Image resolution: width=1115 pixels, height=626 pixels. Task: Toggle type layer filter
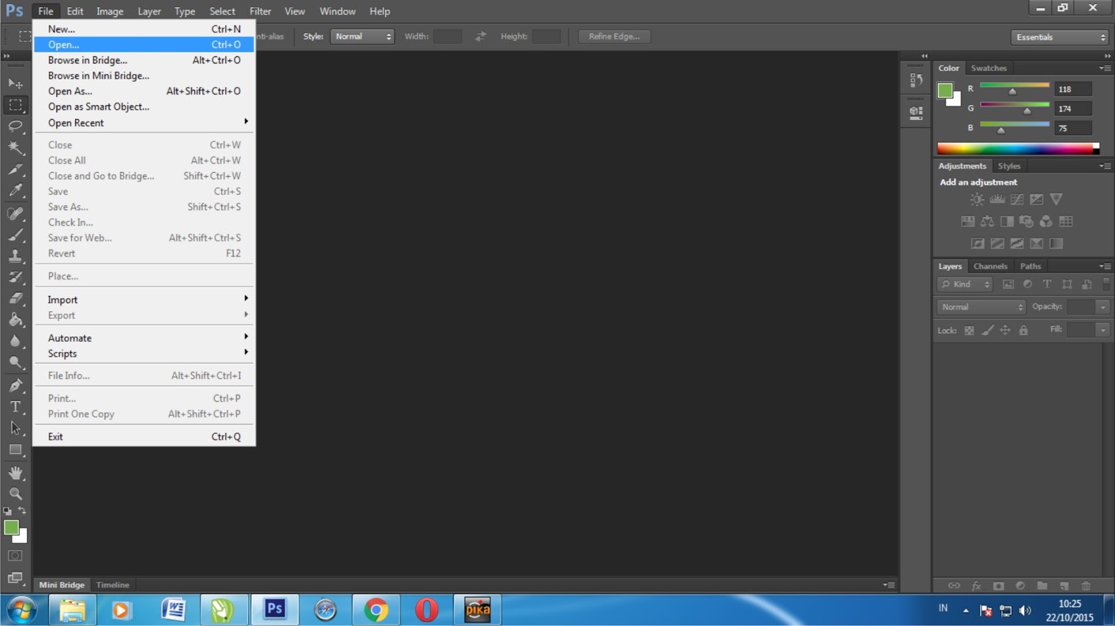(x=1047, y=284)
